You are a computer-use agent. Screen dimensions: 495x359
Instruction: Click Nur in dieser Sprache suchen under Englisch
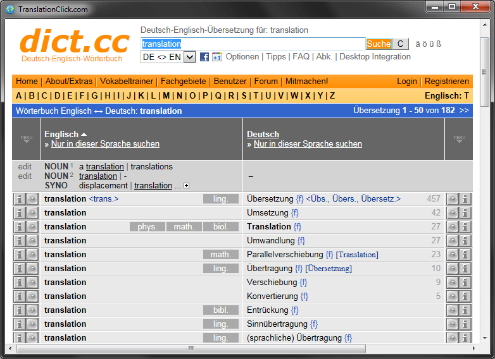pos(105,144)
